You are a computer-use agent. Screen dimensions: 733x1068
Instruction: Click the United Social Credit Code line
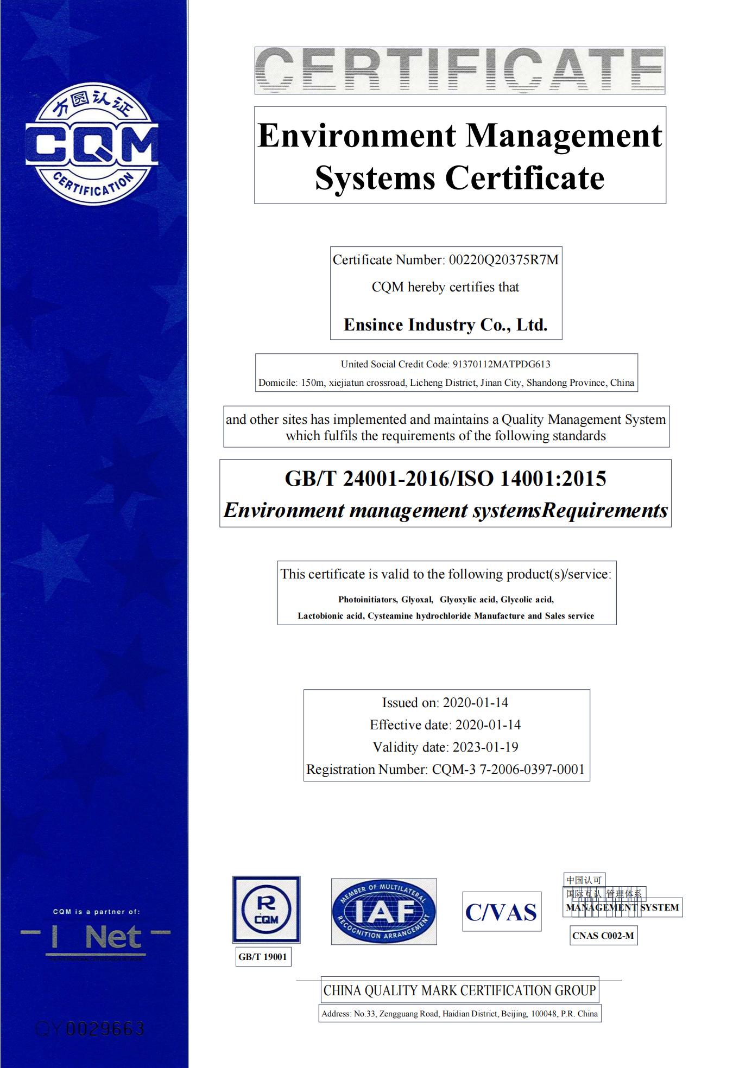(x=445, y=364)
